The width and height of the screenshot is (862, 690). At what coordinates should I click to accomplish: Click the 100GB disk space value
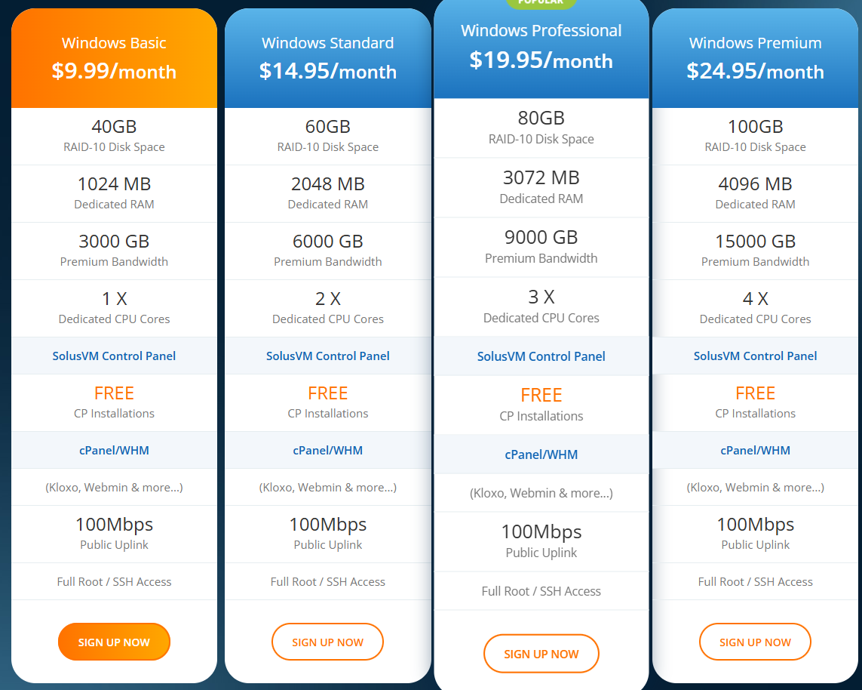756,127
